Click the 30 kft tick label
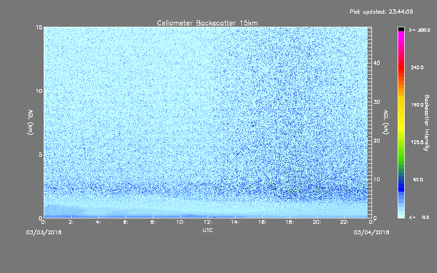The image size is (437, 273). coord(376,102)
